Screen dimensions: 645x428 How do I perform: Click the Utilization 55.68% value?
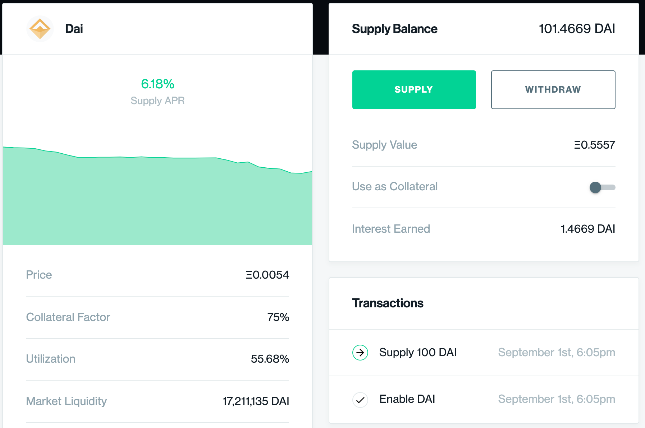[270, 359]
